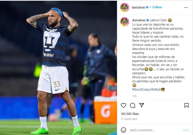This screenshot has width=193, height=135.
Task: Save post with bookmark icon
Action: tap(186, 105)
